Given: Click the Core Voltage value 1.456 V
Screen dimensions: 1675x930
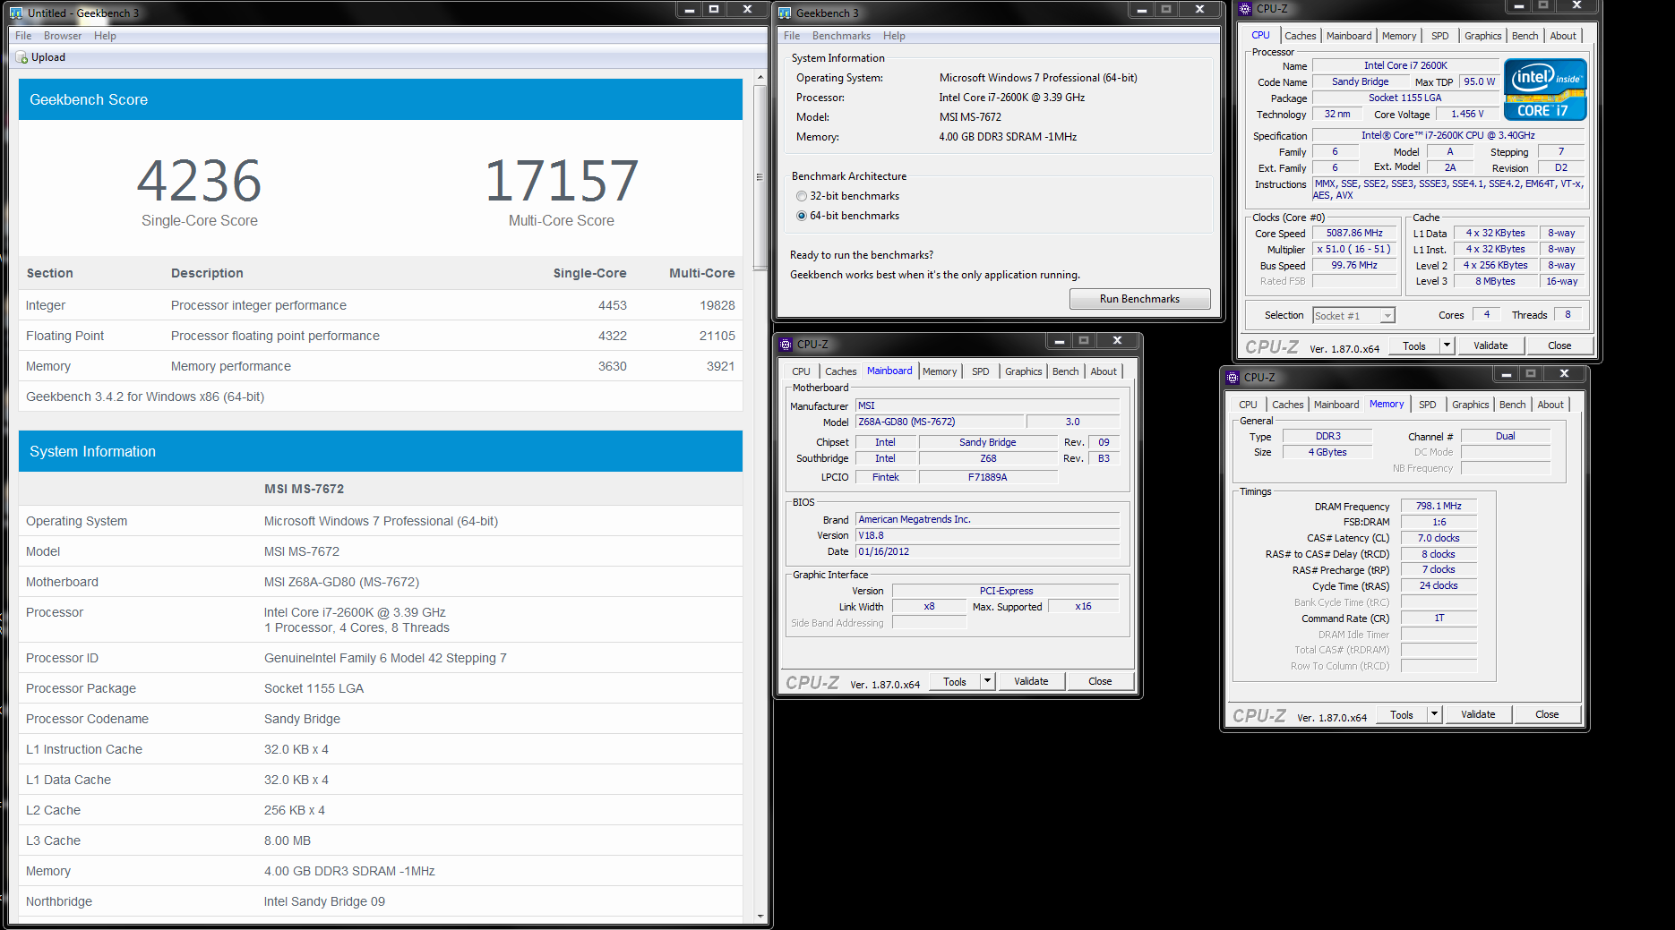Looking at the screenshot, I should coord(1467,114).
